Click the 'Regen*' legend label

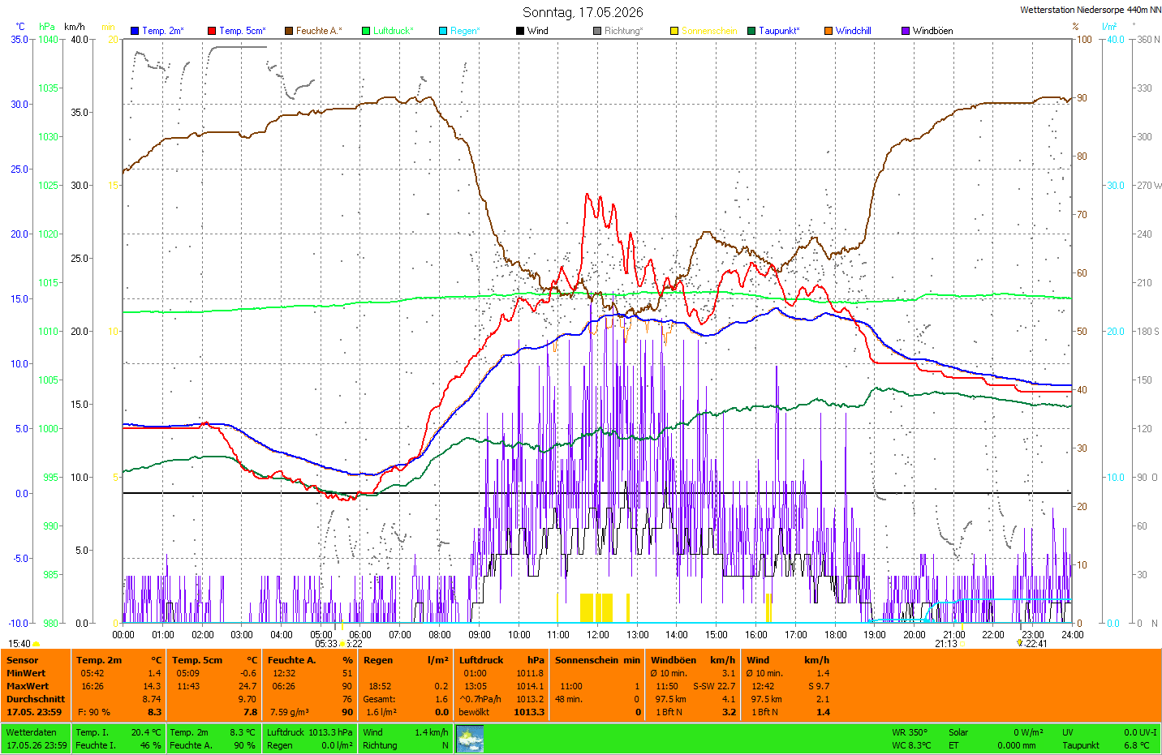point(466,31)
